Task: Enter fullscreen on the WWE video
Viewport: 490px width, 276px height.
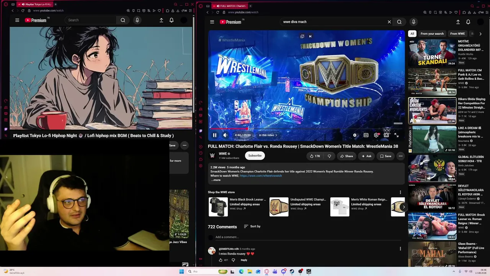Action: [396, 135]
